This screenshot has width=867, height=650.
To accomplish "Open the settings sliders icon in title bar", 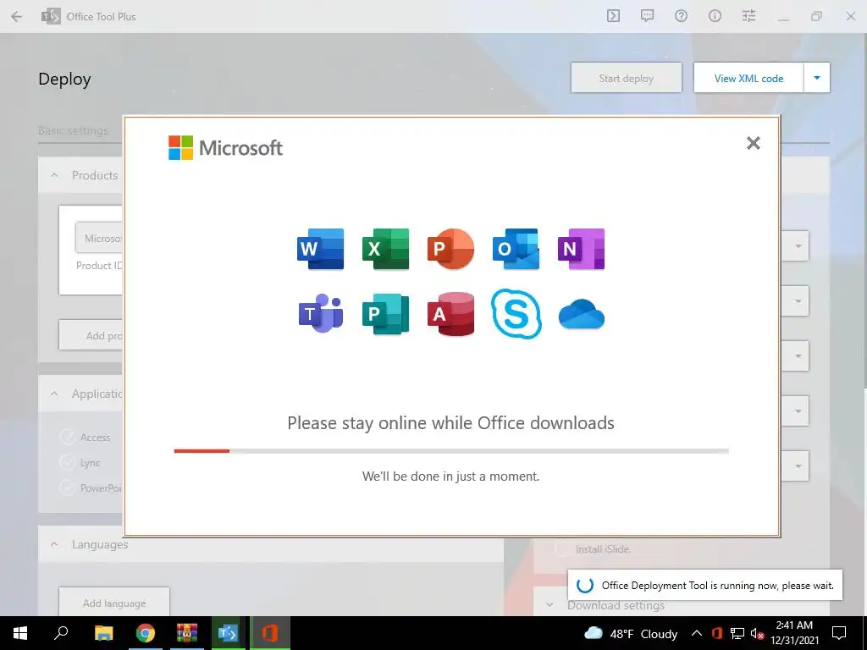I will (x=748, y=16).
